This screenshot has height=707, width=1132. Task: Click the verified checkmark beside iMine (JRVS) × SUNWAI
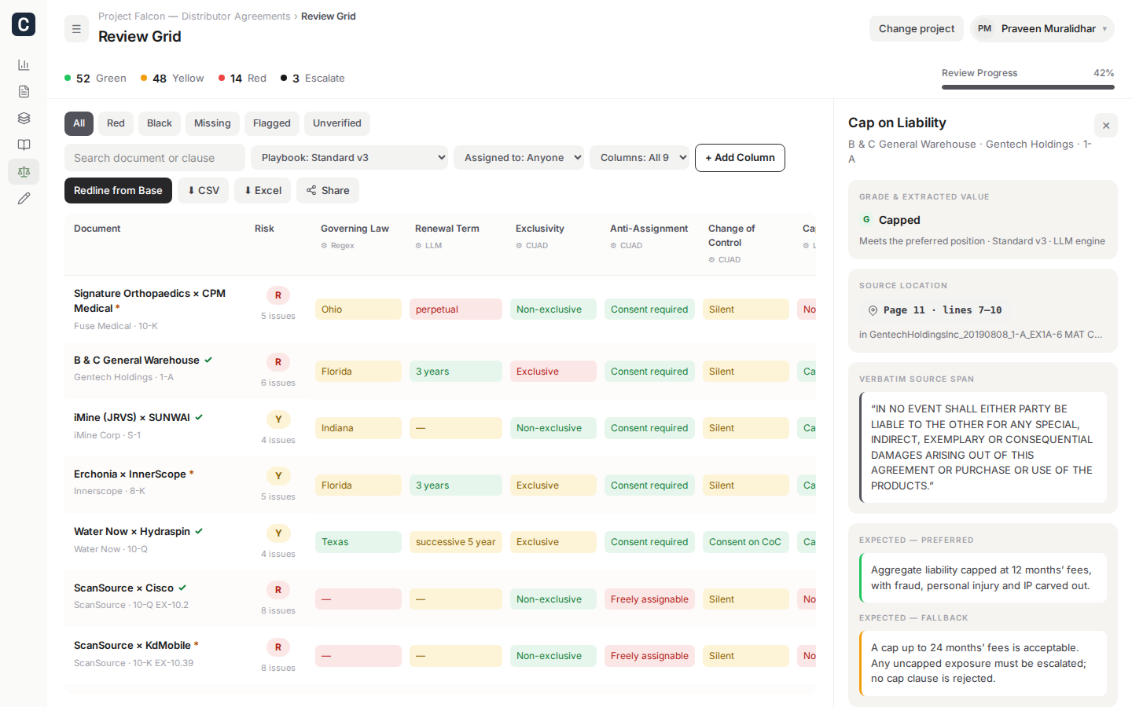pos(199,417)
